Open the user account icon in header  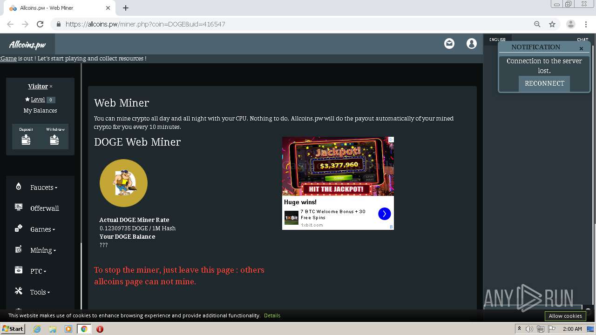[472, 44]
